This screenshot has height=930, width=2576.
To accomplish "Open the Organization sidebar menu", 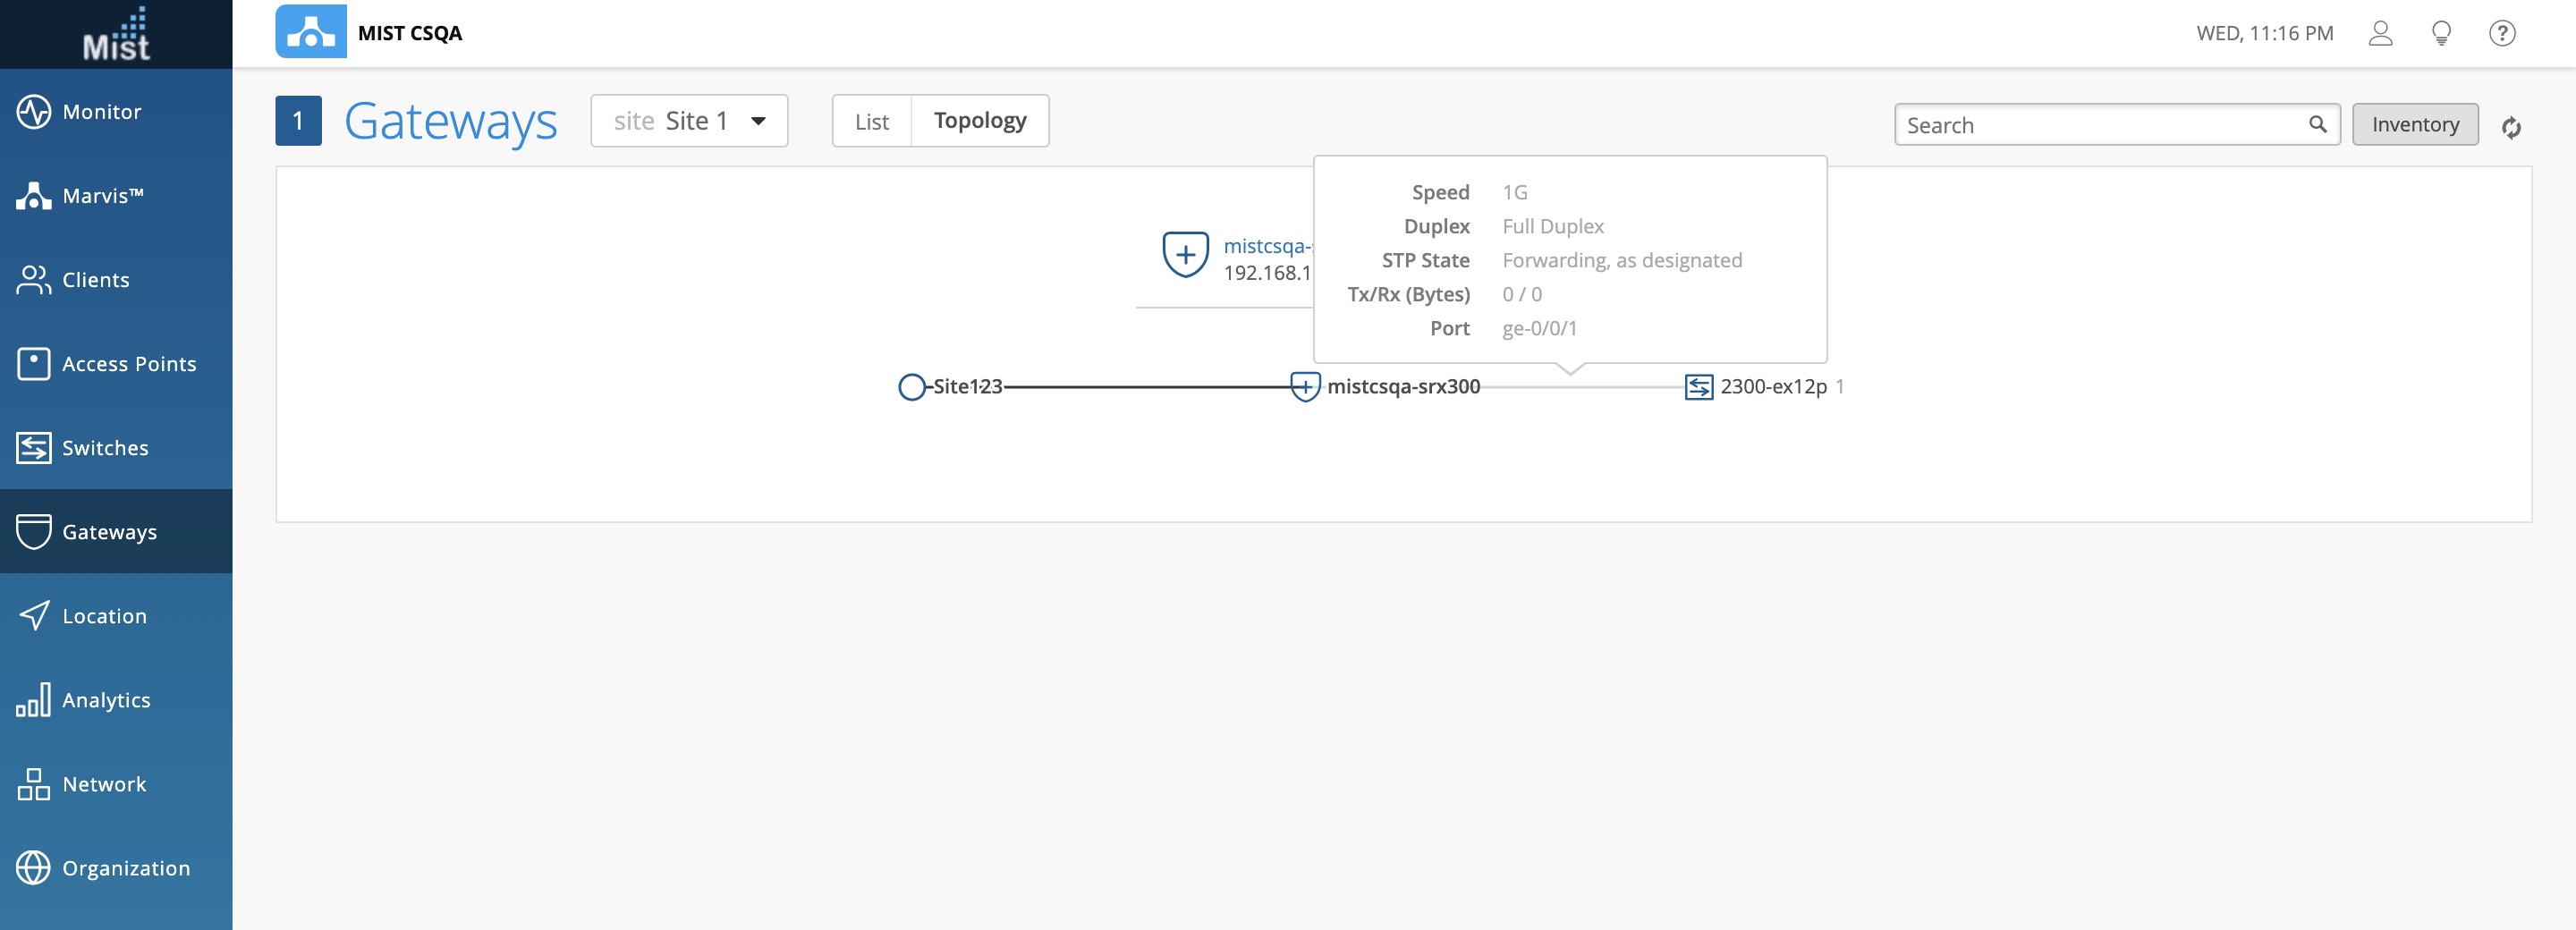I will coord(126,868).
